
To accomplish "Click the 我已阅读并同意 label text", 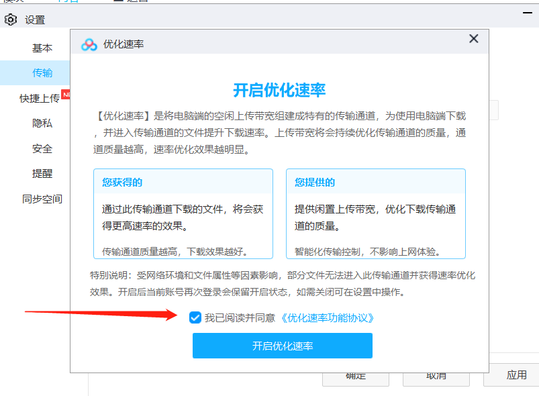I will click(240, 318).
